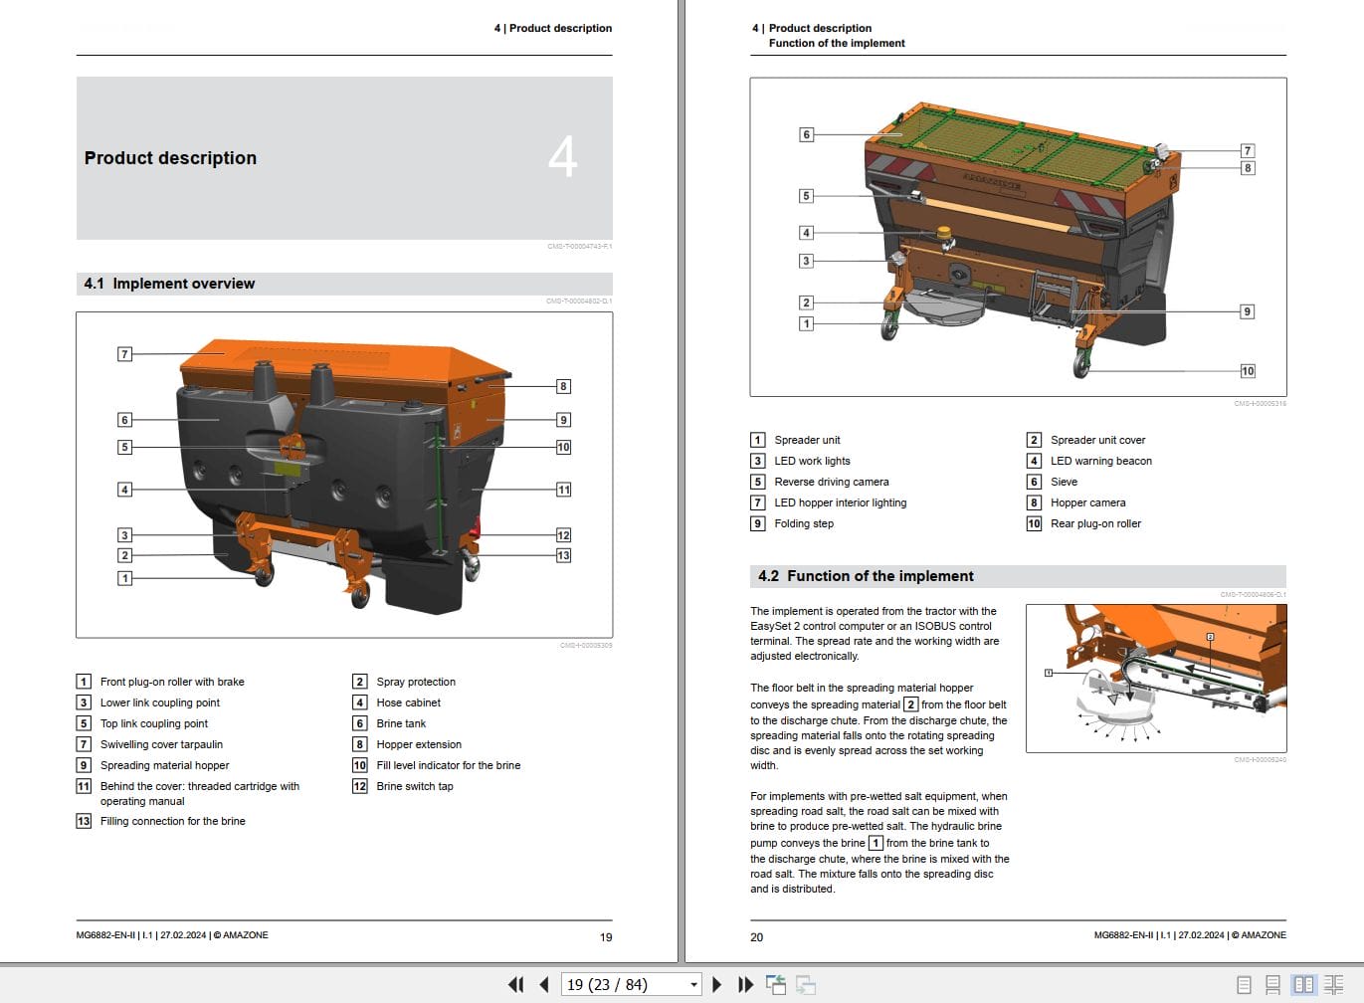Click legend text Spreading material hopper
1364x1003 pixels.
(164, 765)
